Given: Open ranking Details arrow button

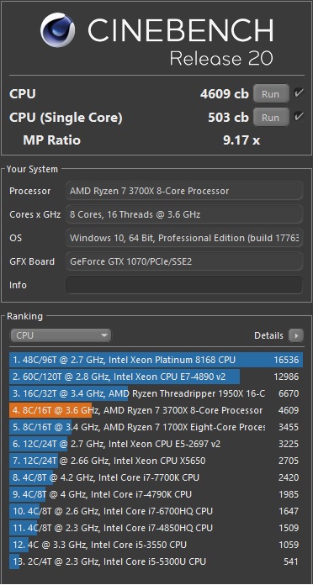Looking at the screenshot, I should click(296, 335).
